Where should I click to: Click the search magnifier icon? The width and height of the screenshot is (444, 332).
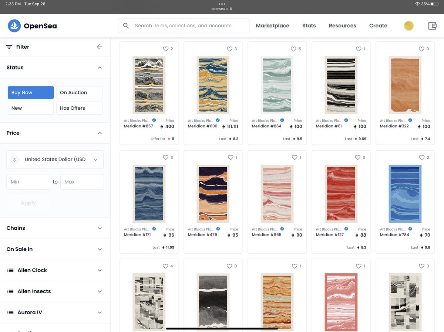coord(126,26)
